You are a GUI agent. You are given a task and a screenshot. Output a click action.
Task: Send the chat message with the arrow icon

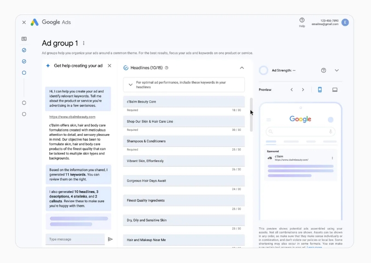110,240
